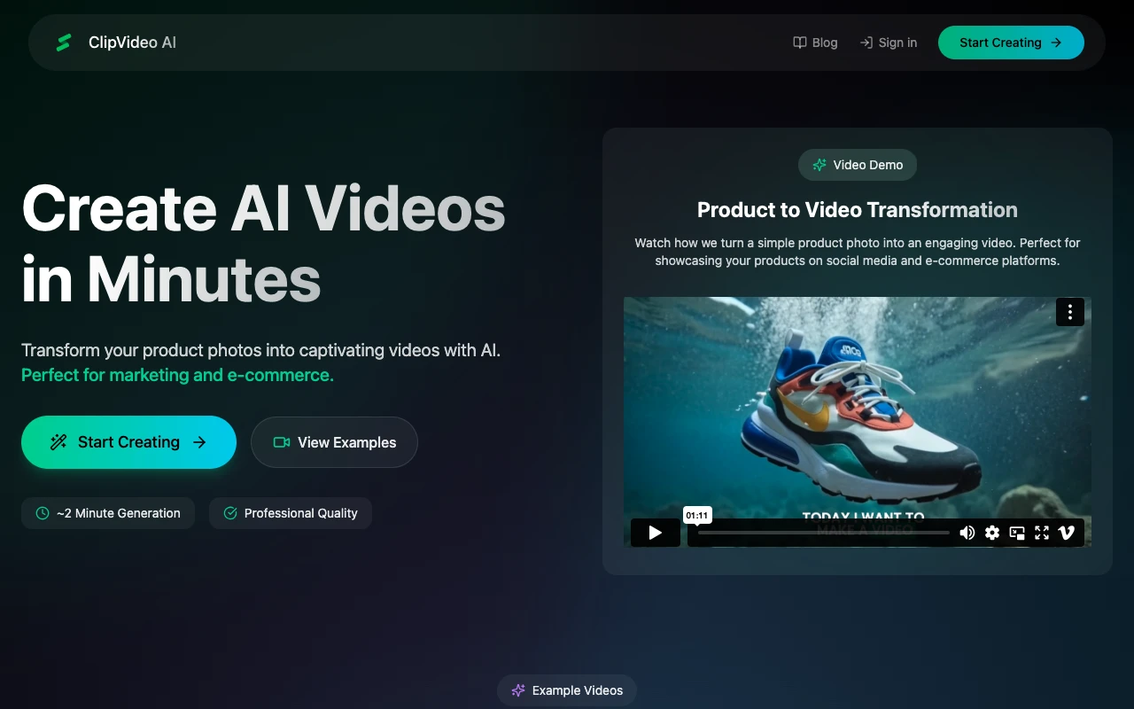
Task: Click the View Examples button
Action: click(334, 442)
